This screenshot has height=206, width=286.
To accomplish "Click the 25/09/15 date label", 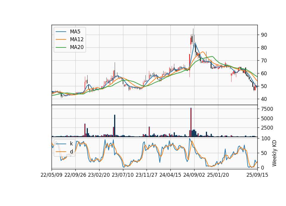I will (257, 175).
